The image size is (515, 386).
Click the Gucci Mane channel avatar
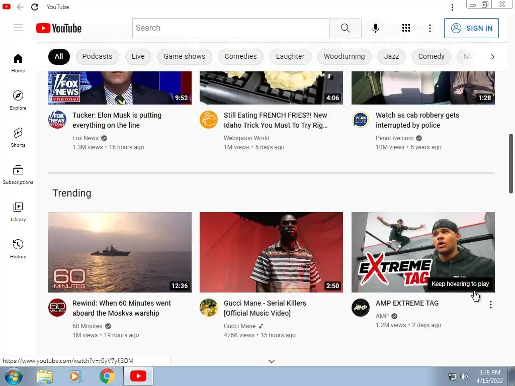tap(209, 308)
